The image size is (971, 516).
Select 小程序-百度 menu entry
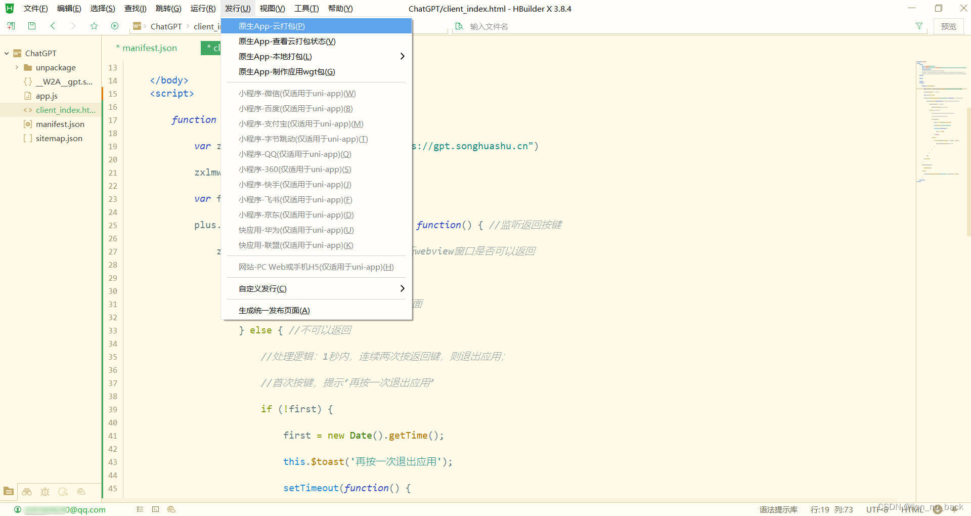pyautogui.click(x=317, y=108)
